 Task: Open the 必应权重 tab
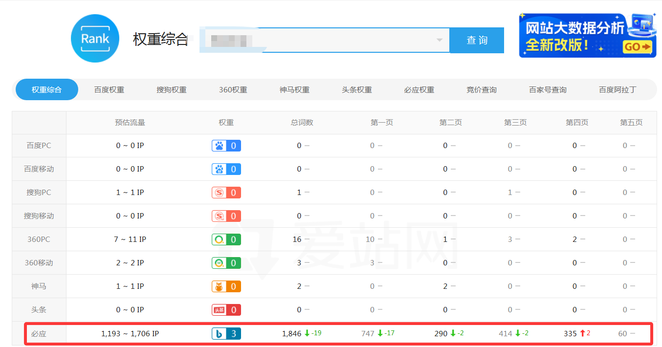(419, 90)
